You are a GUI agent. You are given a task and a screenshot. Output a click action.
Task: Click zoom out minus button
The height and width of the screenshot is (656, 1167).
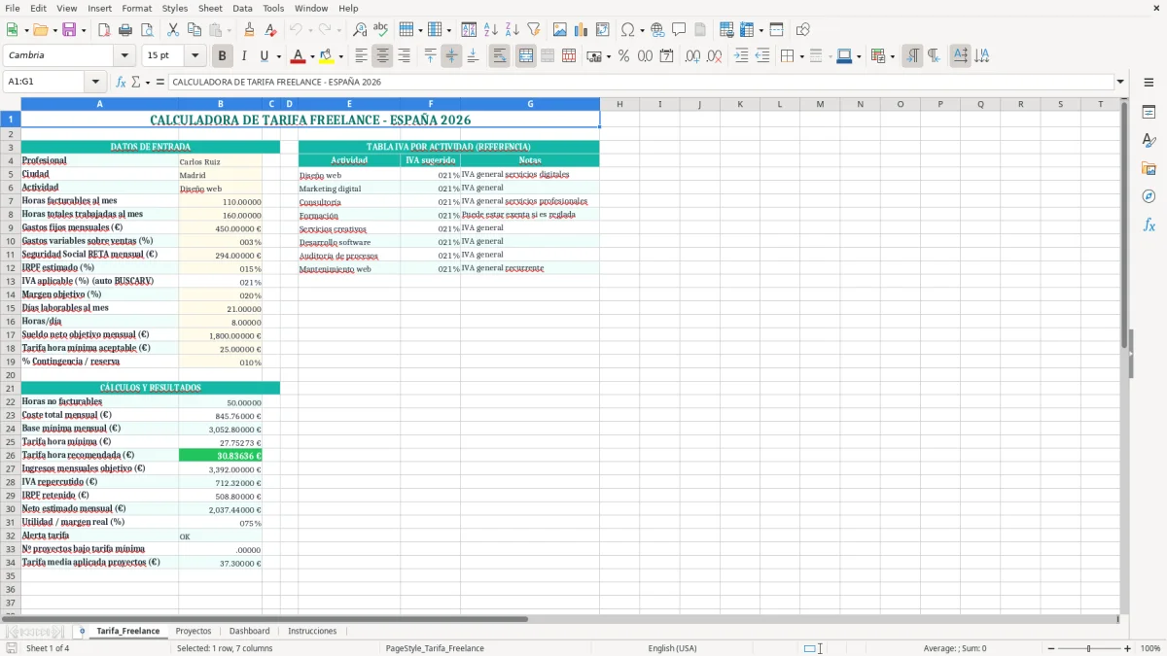[1049, 648]
